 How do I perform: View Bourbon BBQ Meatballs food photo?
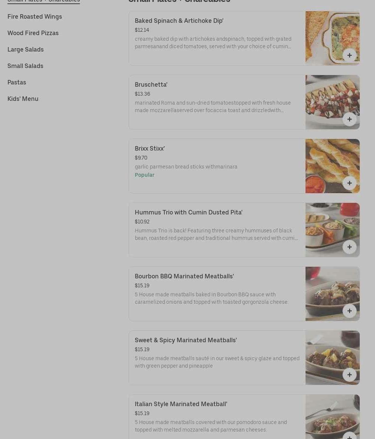pyautogui.click(x=332, y=294)
